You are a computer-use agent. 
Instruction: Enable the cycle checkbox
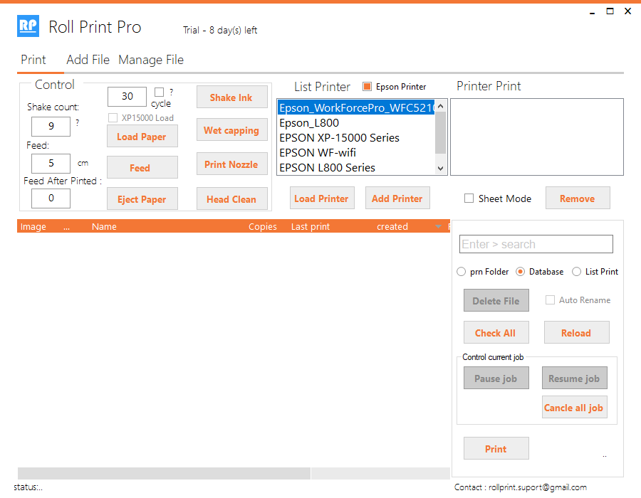tap(160, 92)
